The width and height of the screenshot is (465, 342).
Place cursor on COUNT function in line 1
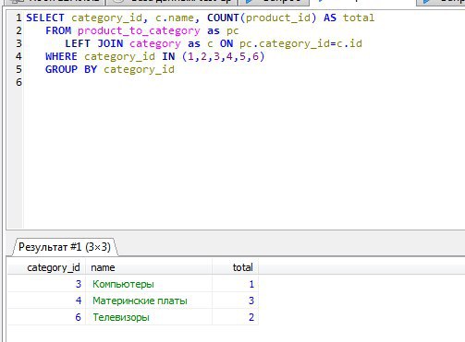coord(223,18)
